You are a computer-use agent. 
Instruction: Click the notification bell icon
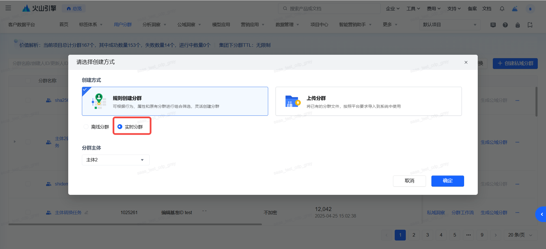pyautogui.click(x=502, y=9)
